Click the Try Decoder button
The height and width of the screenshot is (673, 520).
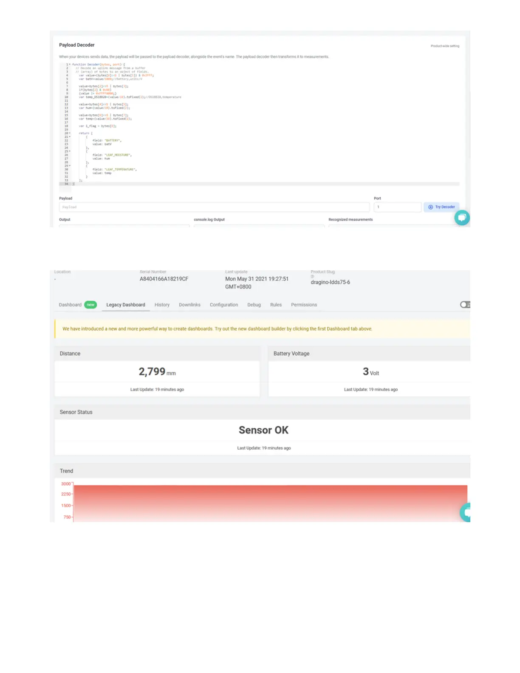click(x=441, y=207)
